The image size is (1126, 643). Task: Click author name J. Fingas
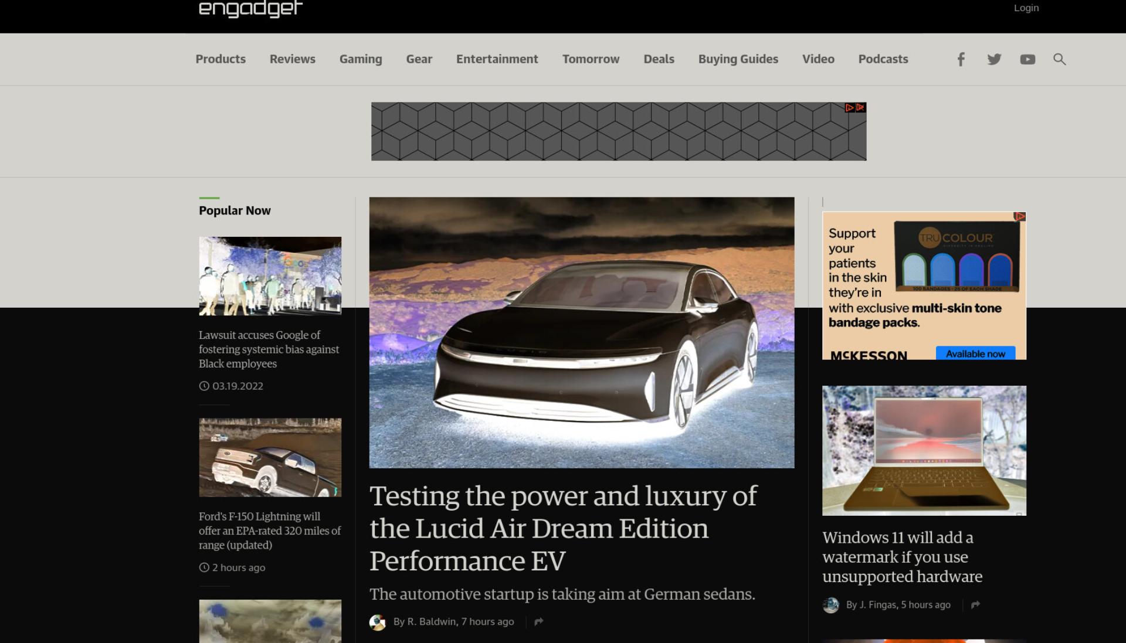click(x=877, y=605)
